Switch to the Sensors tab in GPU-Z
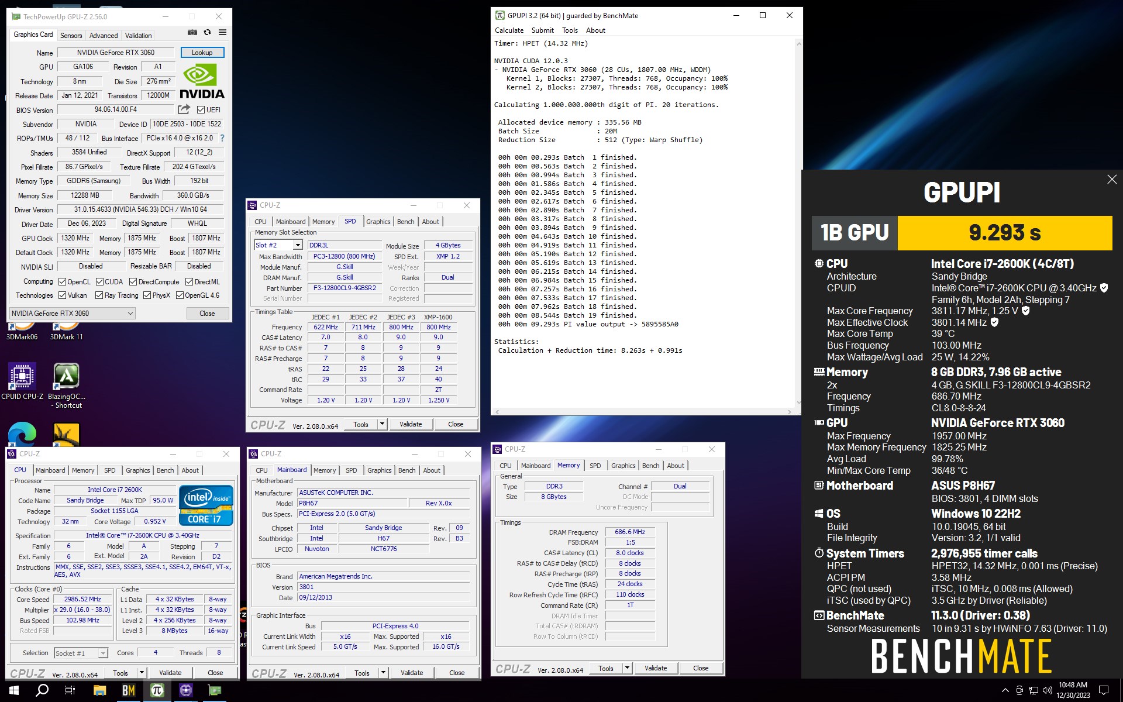Screen dimensions: 1123x702 [x=71, y=36]
